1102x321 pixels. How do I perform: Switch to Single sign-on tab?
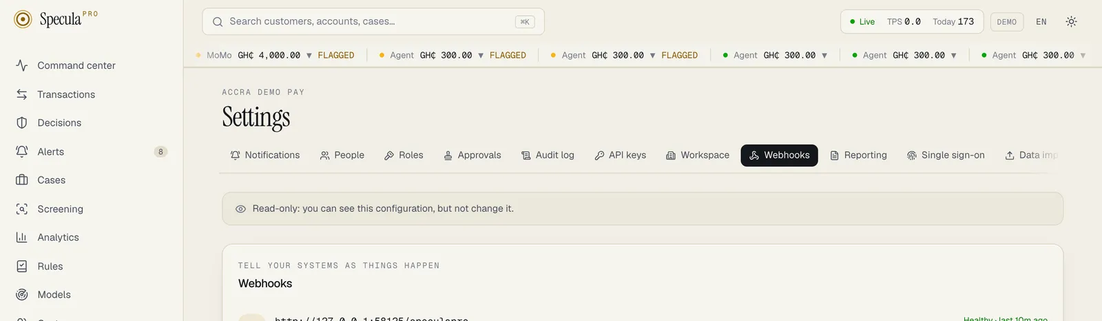pyautogui.click(x=946, y=155)
